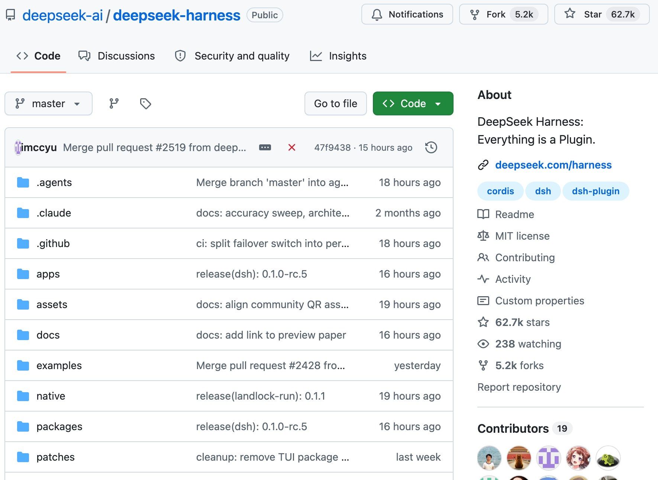Click the patches folder icon

[x=23, y=457]
